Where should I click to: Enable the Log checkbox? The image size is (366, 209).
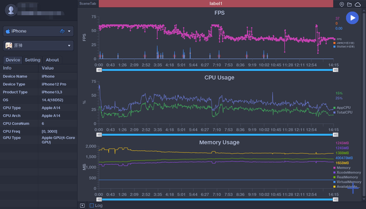pos(91,206)
